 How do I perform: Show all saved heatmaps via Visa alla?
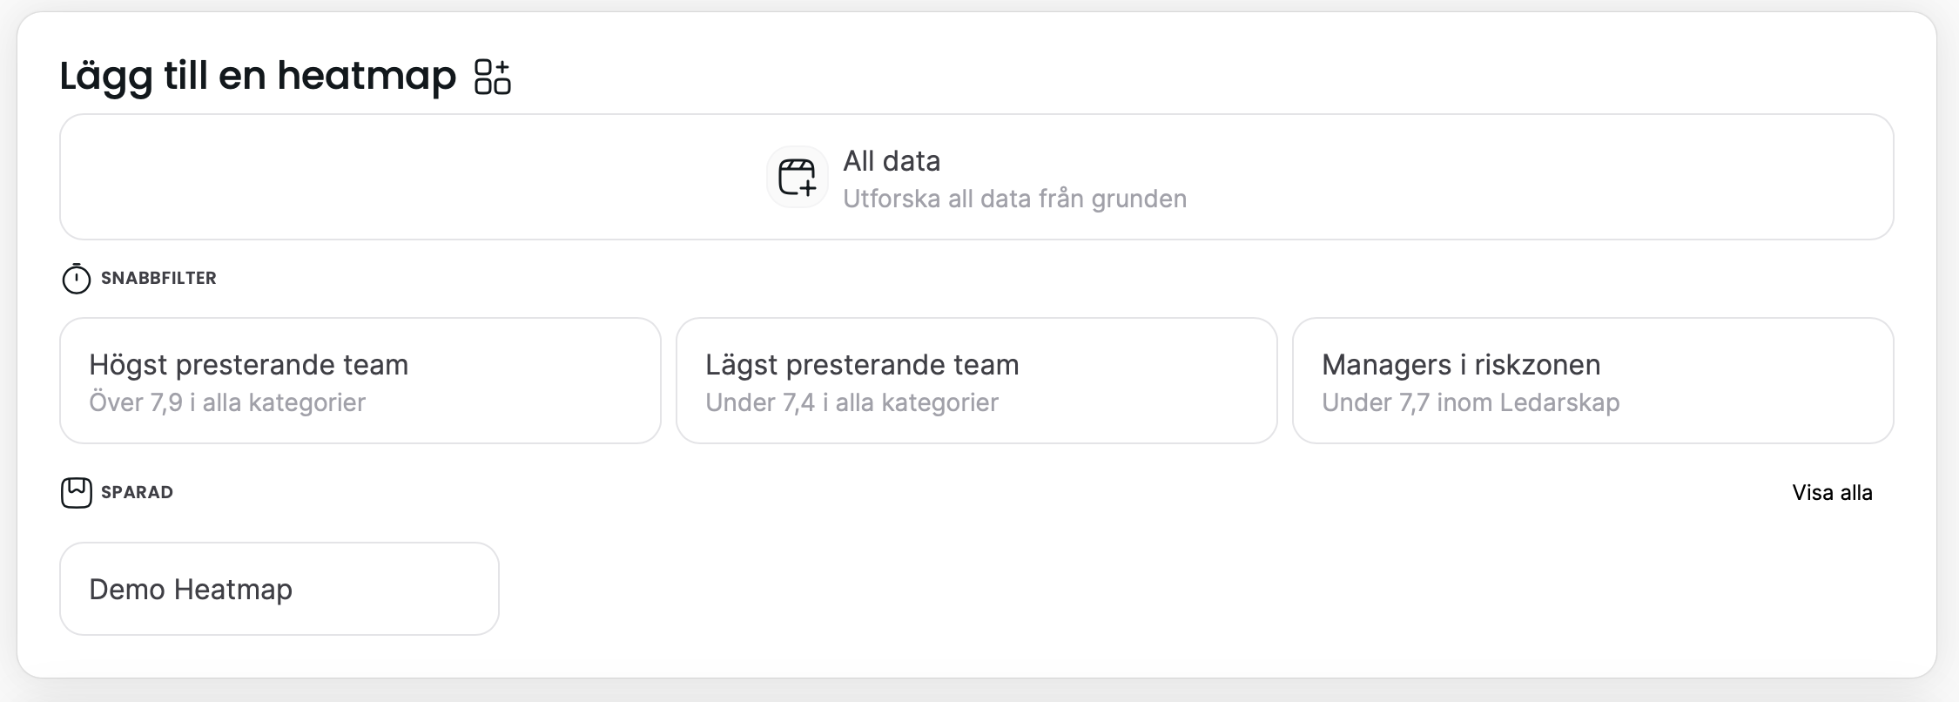click(x=1832, y=493)
